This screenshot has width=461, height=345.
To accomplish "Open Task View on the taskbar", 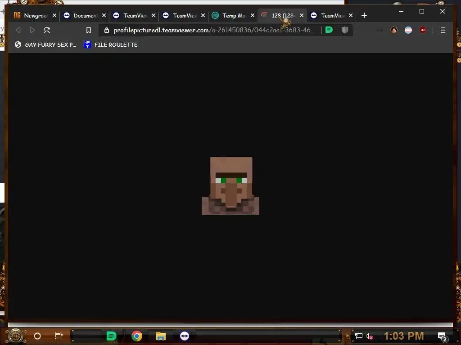I will pos(59,336).
